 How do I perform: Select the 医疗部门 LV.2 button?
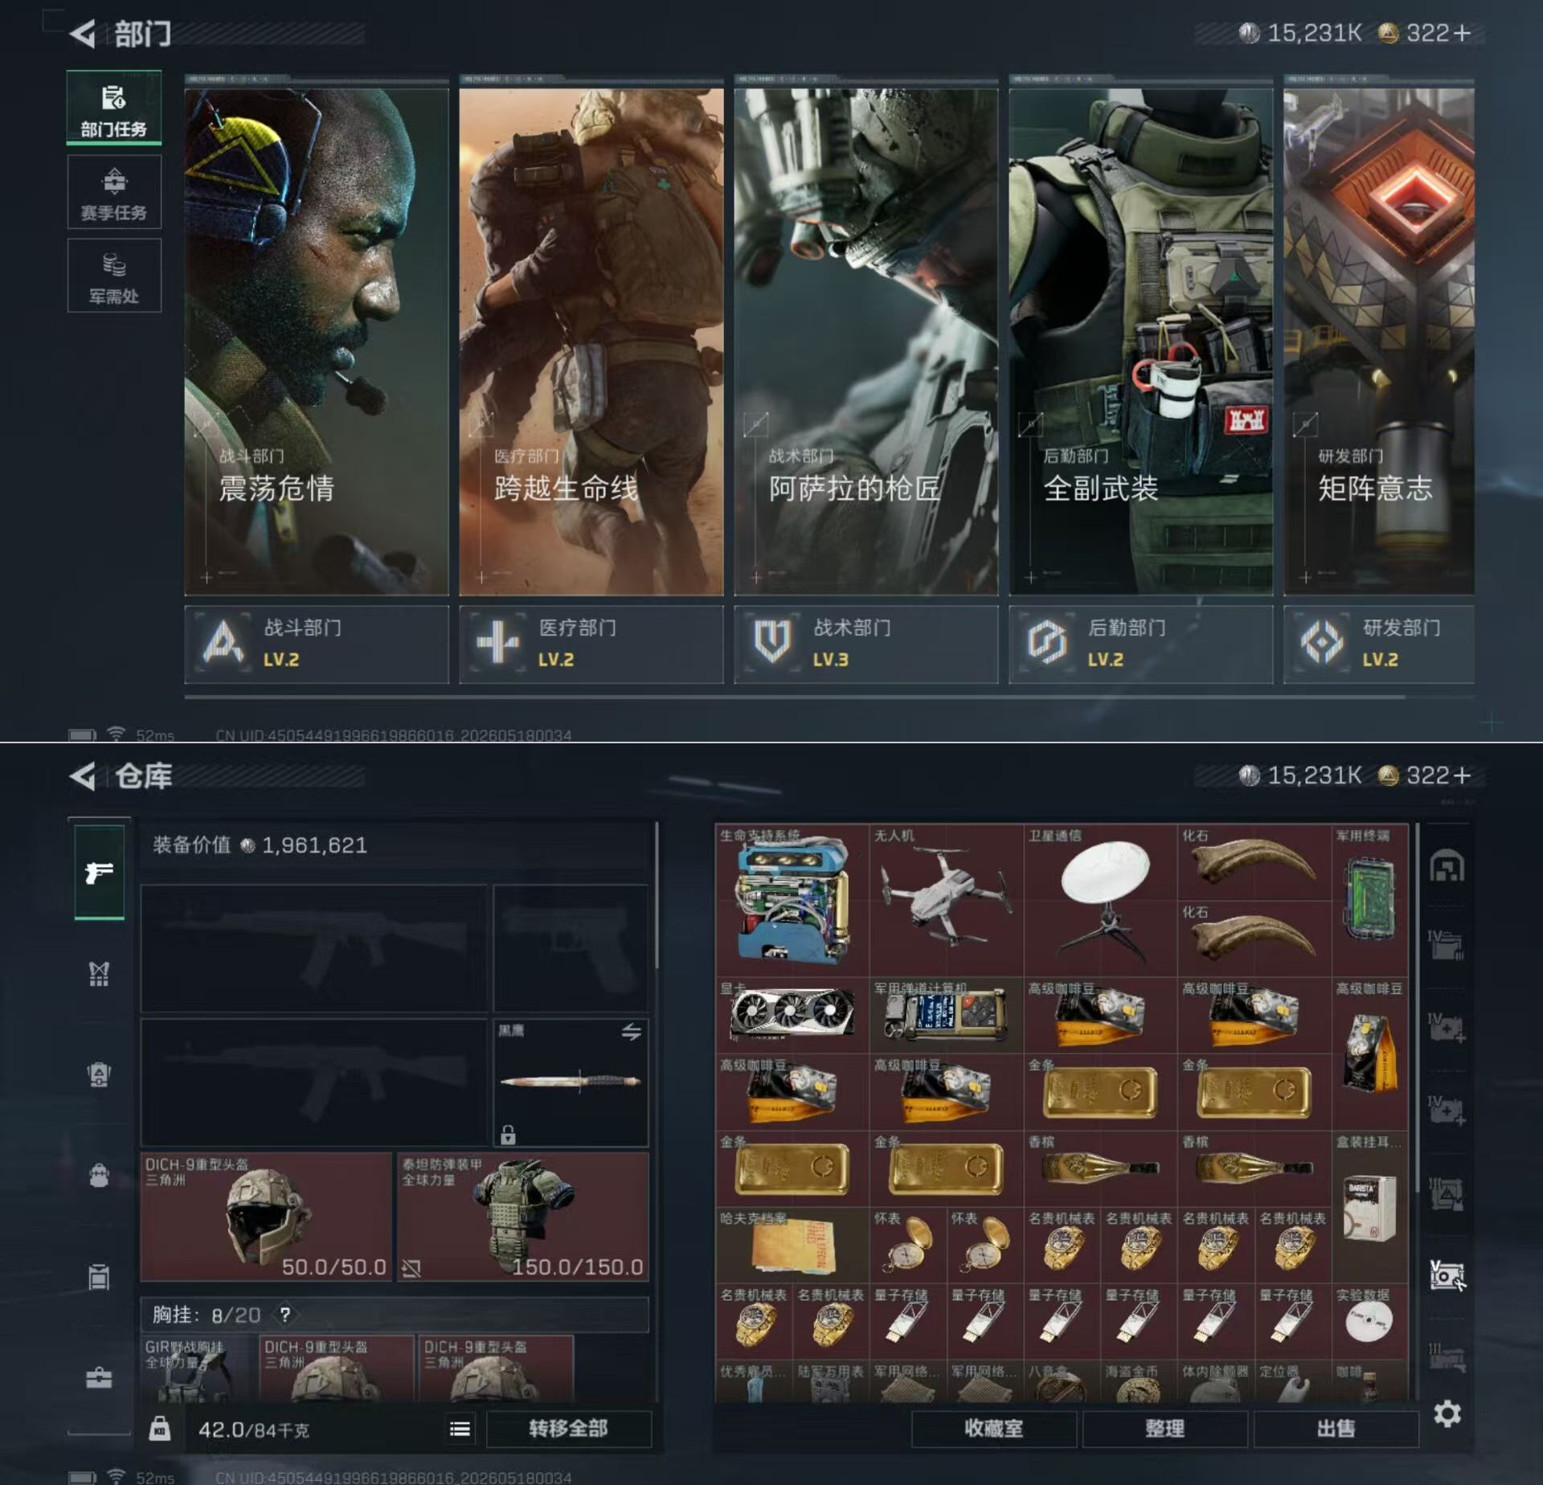(591, 644)
